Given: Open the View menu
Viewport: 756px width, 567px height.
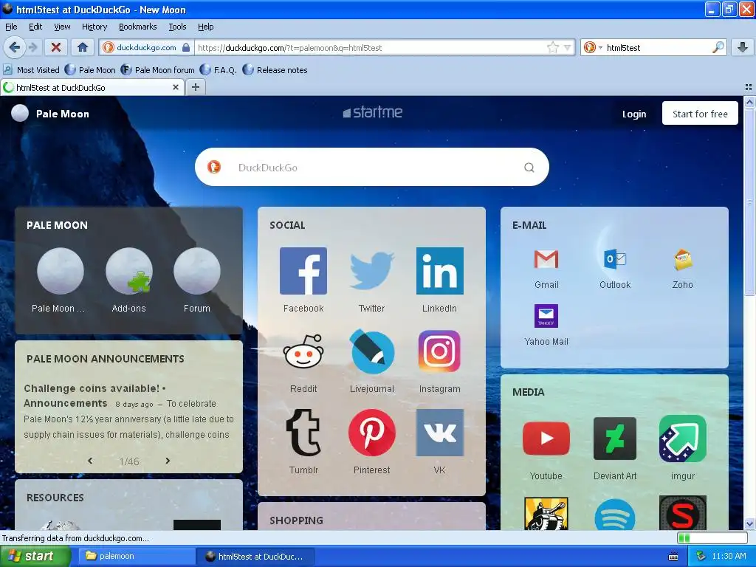Looking at the screenshot, I should coord(62,27).
